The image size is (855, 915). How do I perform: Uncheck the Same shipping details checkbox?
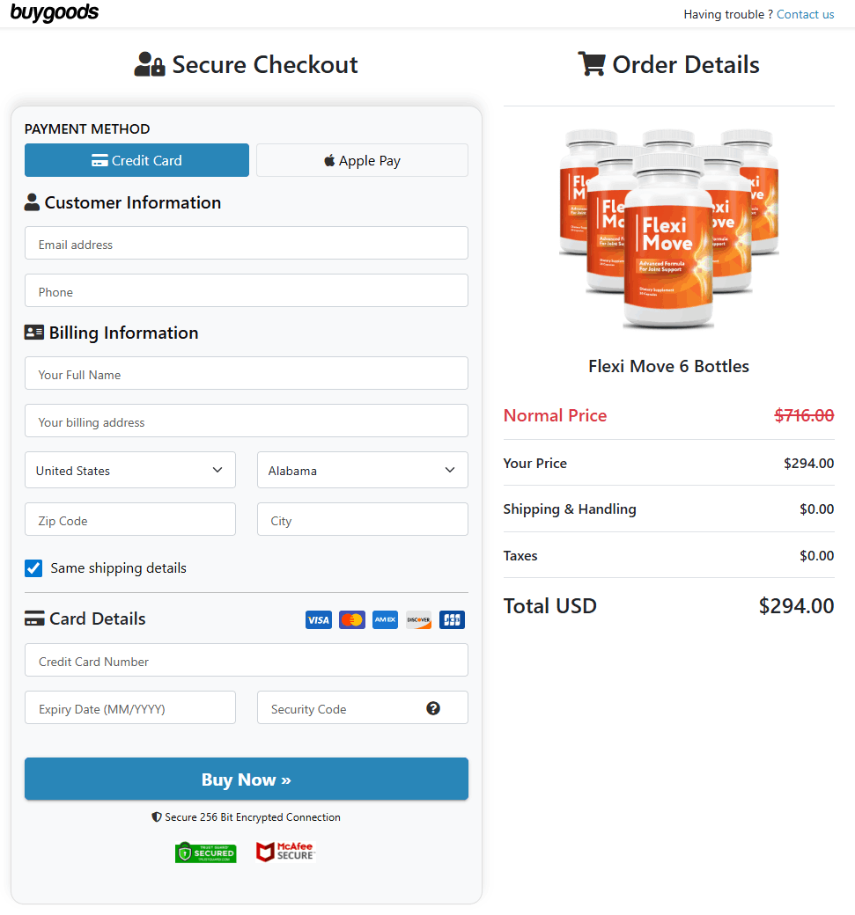click(33, 568)
